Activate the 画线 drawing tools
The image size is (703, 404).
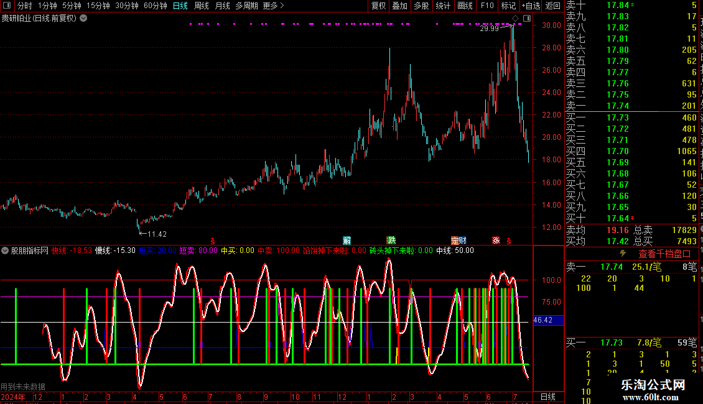(465, 6)
